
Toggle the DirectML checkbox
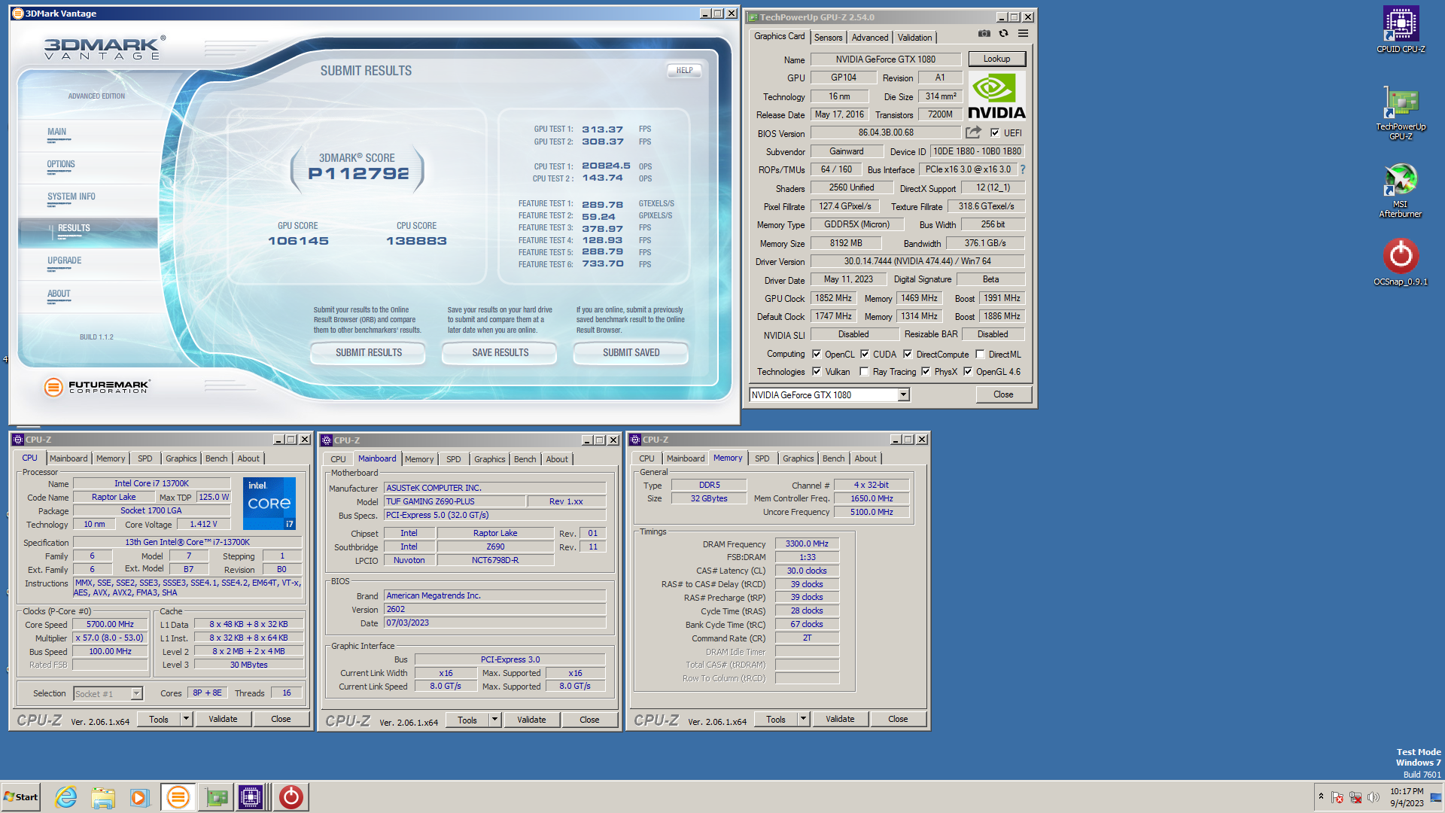(x=980, y=354)
